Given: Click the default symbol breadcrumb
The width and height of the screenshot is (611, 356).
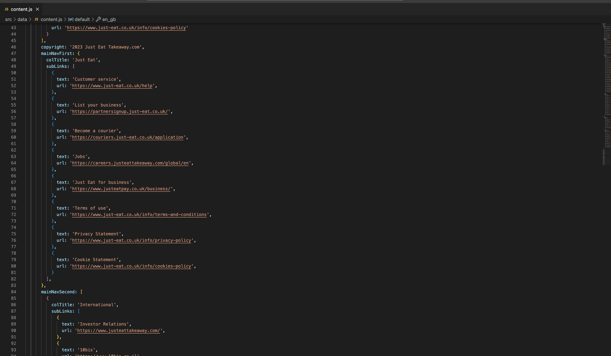Looking at the screenshot, I should [x=82, y=19].
